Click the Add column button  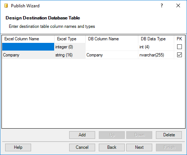pyautogui.click(x=82, y=135)
